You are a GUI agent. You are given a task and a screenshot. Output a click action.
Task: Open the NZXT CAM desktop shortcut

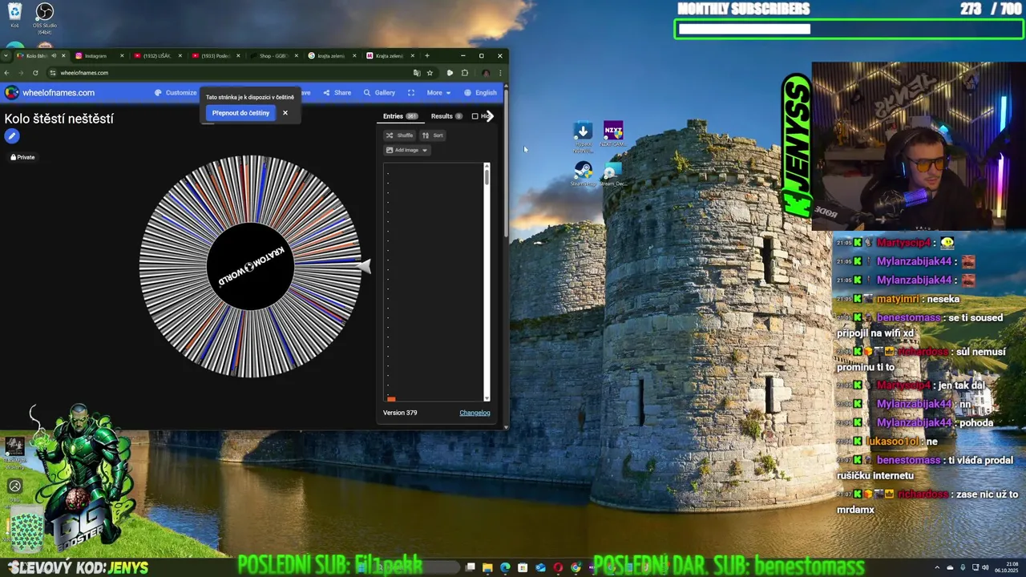[x=613, y=135]
